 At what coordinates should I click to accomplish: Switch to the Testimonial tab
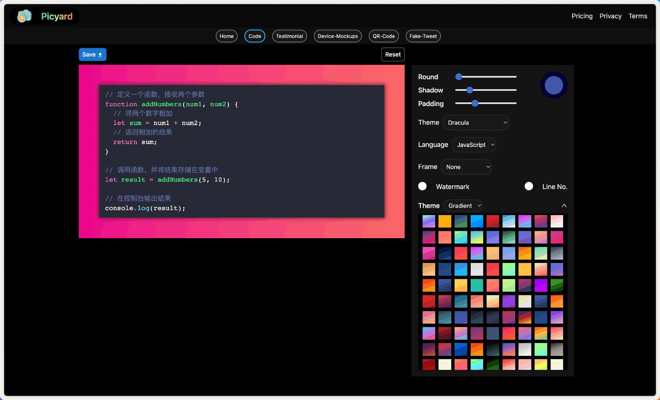click(x=289, y=36)
